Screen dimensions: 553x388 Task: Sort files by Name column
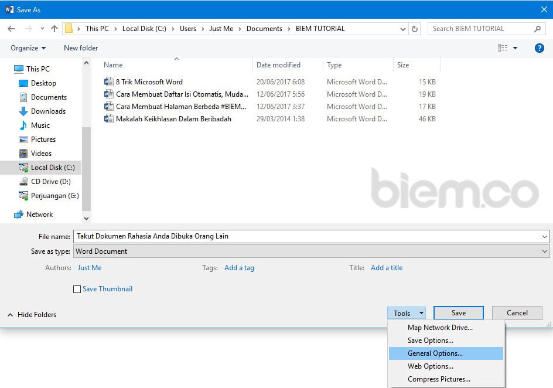113,65
